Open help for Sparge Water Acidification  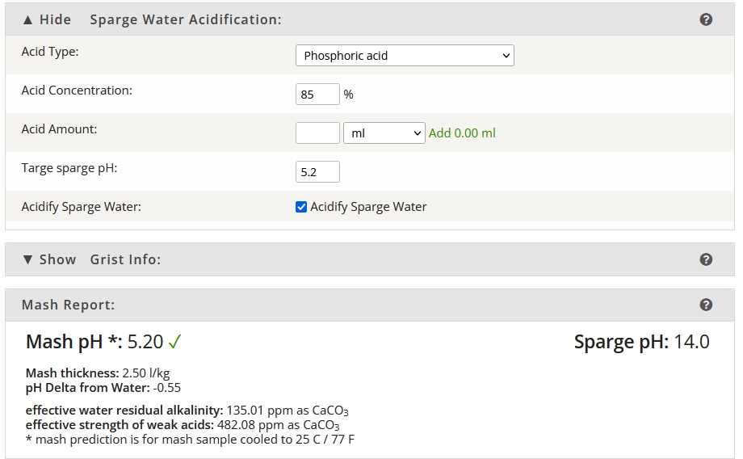point(706,19)
